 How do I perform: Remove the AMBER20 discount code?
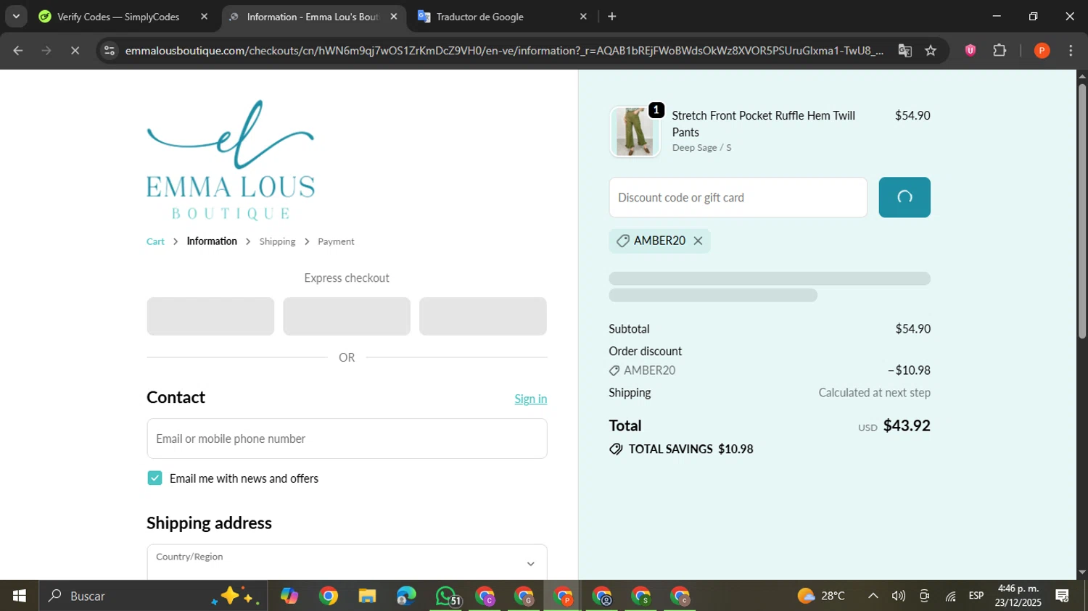click(x=698, y=241)
